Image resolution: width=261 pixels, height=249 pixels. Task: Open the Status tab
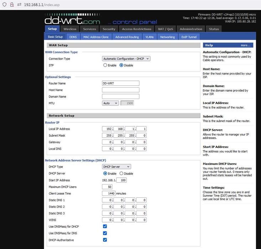click(x=214, y=29)
